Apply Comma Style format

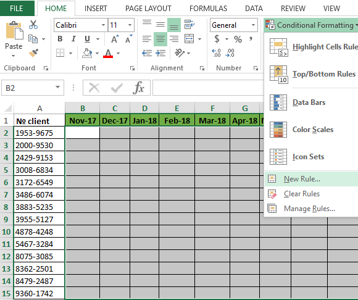[251, 39]
